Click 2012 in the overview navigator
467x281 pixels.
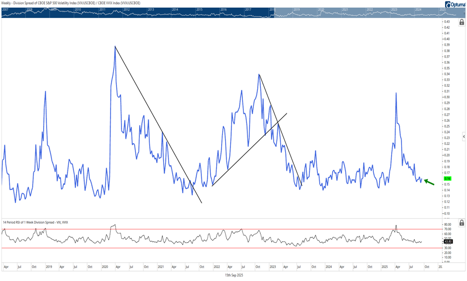(x=126, y=9)
